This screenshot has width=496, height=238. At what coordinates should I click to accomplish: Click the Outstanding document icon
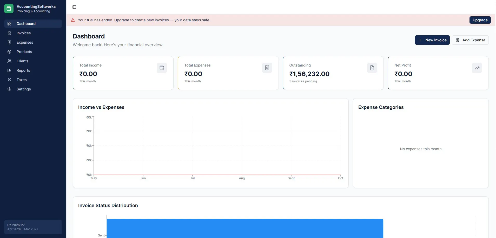click(x=372, y=68)
